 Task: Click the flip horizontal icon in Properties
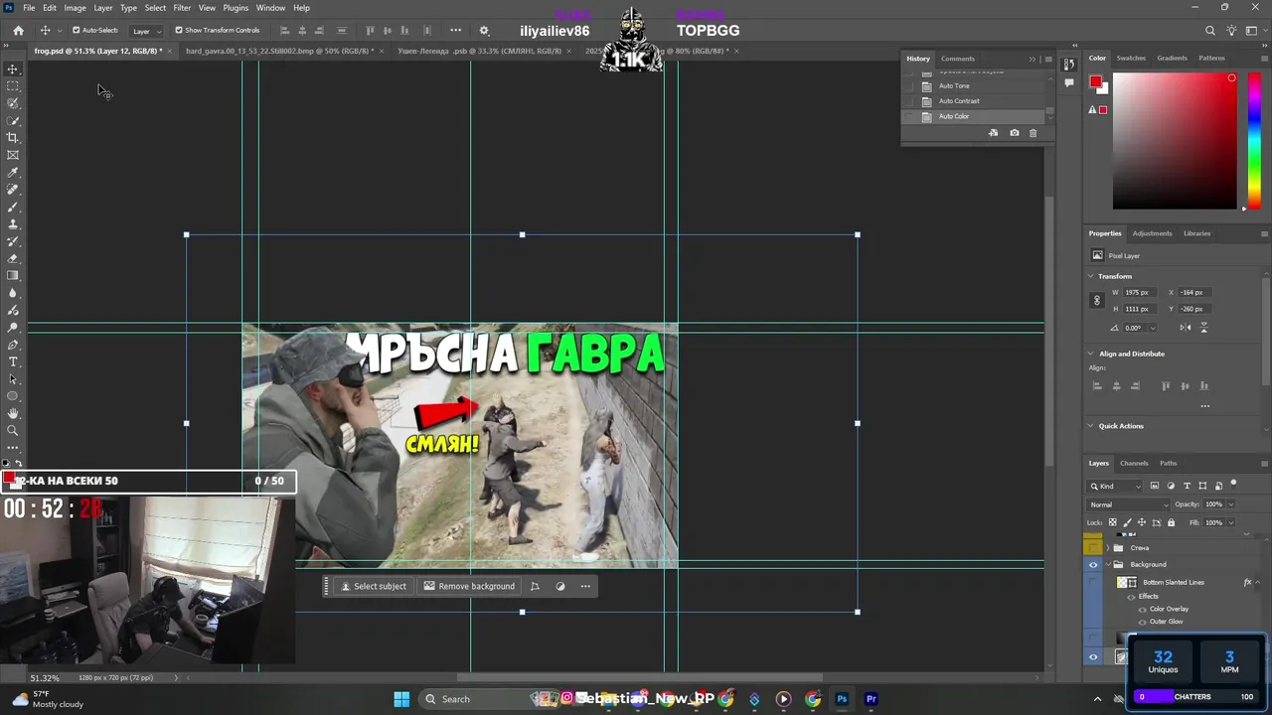pyautogui.click(x=1186, y=328)
